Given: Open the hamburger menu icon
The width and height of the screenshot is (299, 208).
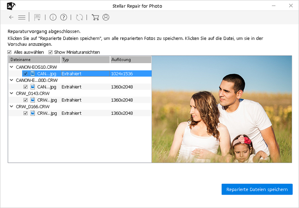Looking at the screenshot, I should (22, 17).
